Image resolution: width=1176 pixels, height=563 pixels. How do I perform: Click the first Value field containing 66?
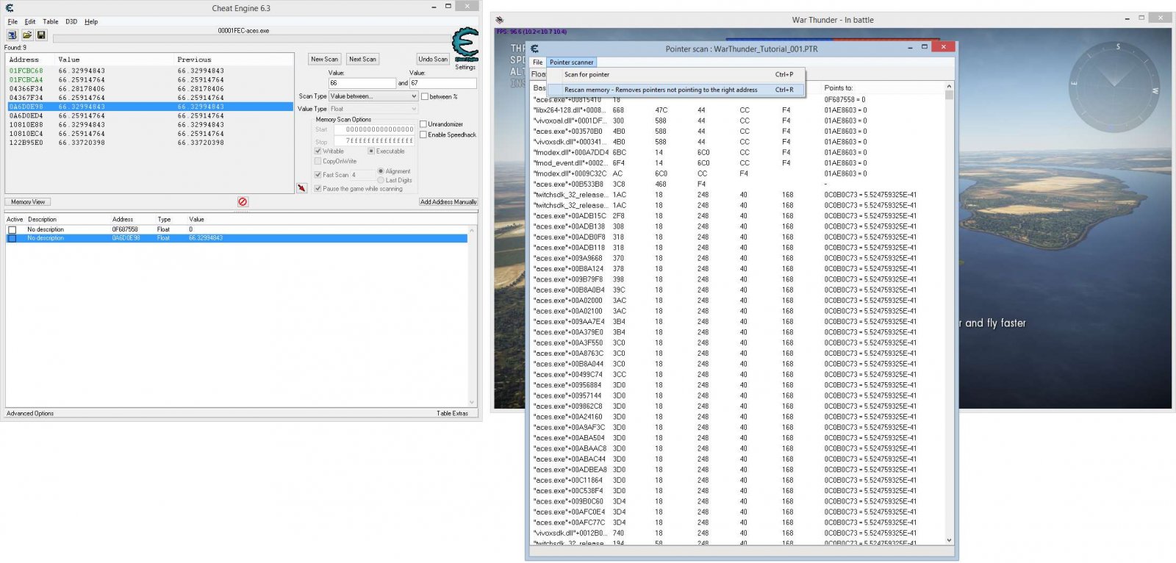(x=362, y=83)
